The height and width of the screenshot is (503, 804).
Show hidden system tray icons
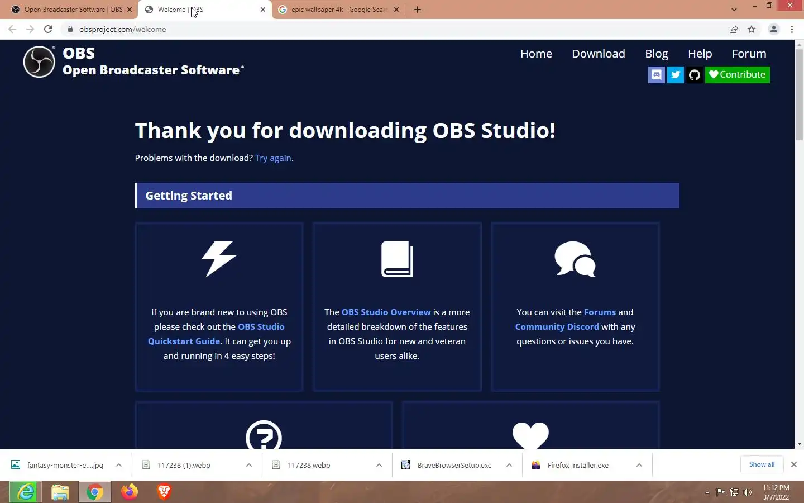[707, 492]
